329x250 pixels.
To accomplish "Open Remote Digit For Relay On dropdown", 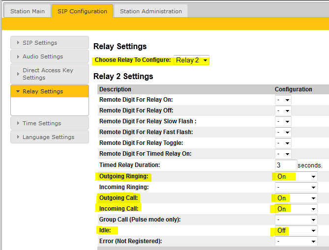I will (283, 100).
